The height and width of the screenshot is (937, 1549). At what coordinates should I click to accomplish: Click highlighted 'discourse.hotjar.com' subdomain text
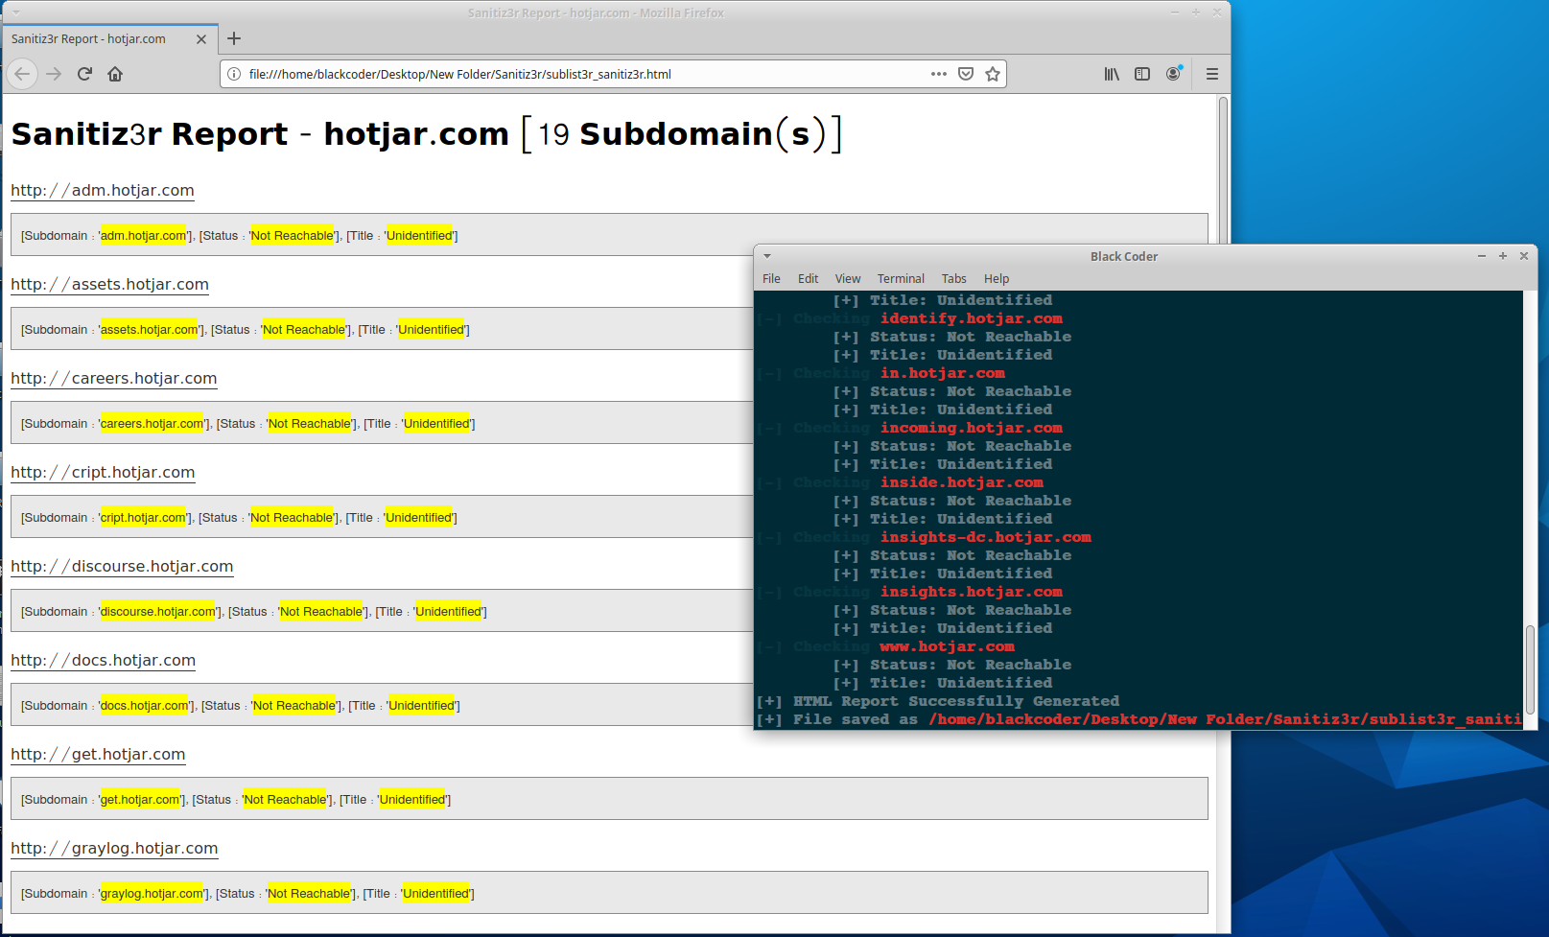click(157, 611)
